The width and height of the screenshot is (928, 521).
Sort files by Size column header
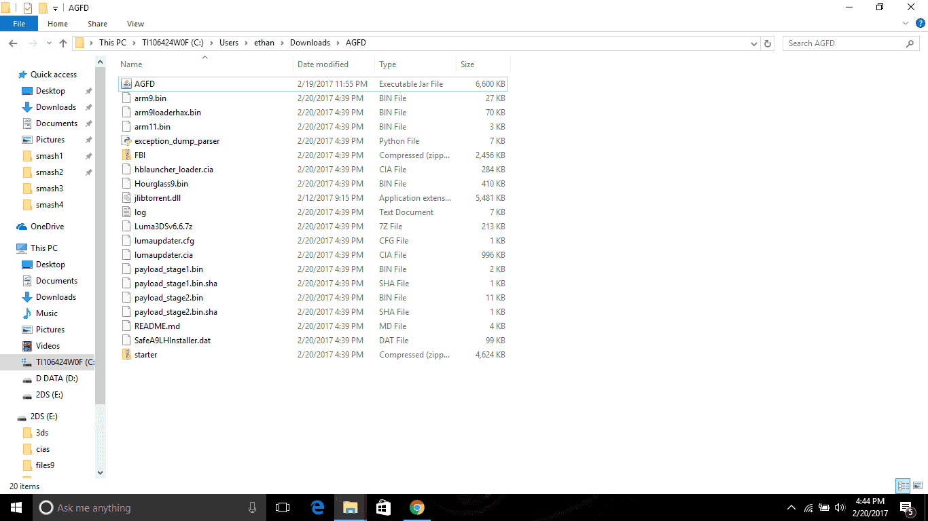point(483,64)
